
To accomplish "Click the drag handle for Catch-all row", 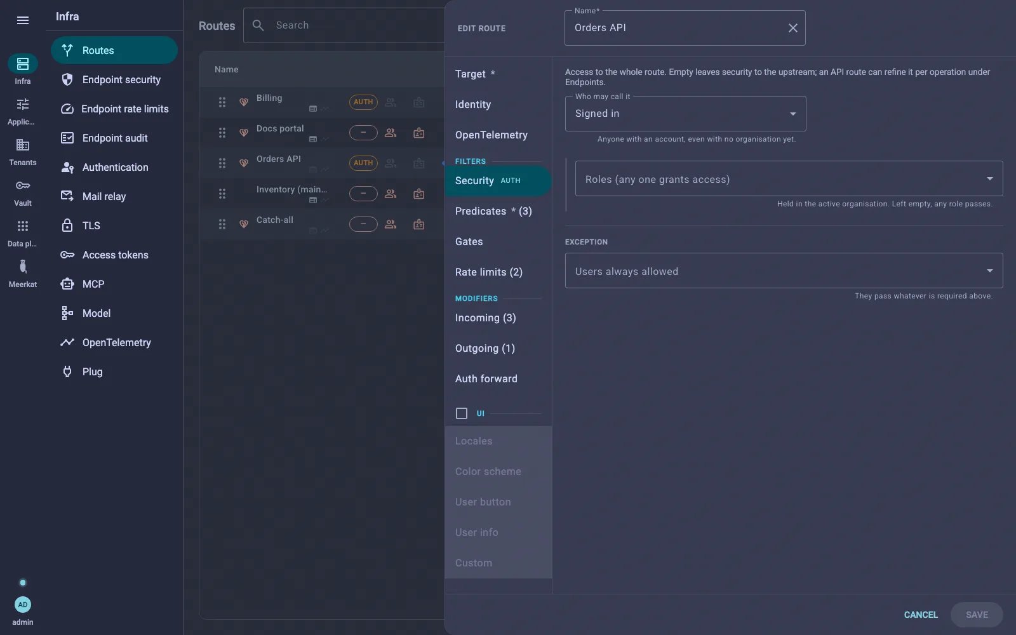I will point(222,224).
